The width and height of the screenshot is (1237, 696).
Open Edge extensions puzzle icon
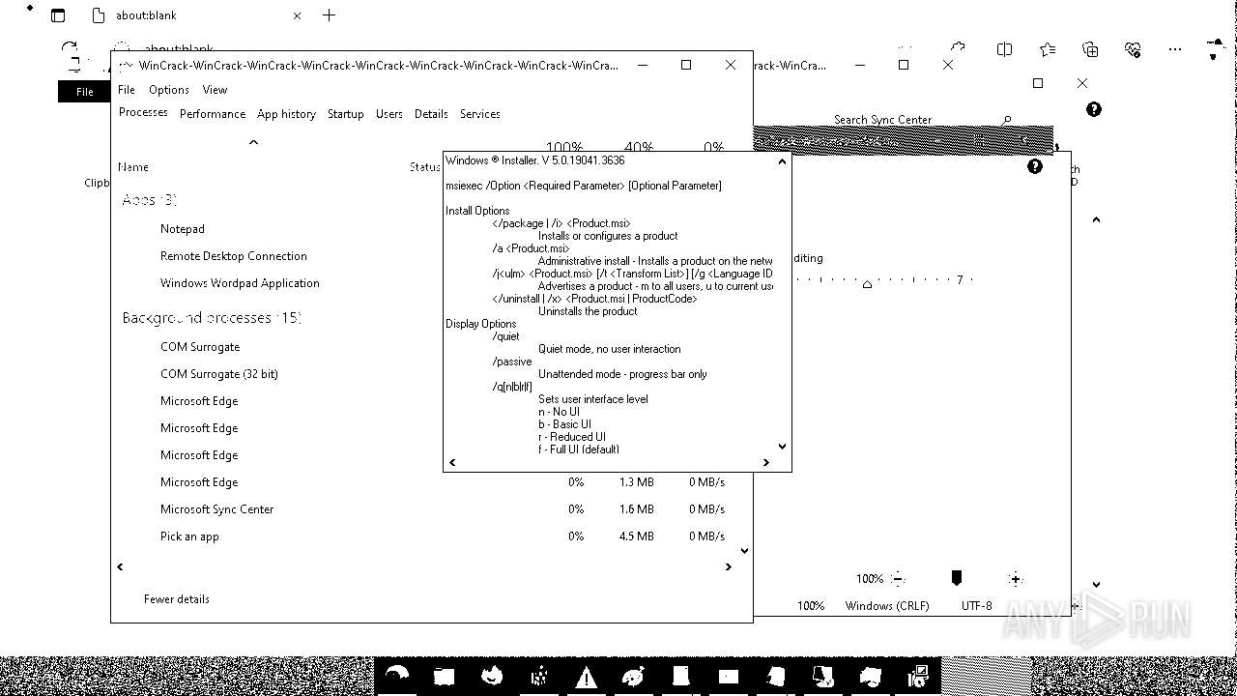tap(958, 48)
